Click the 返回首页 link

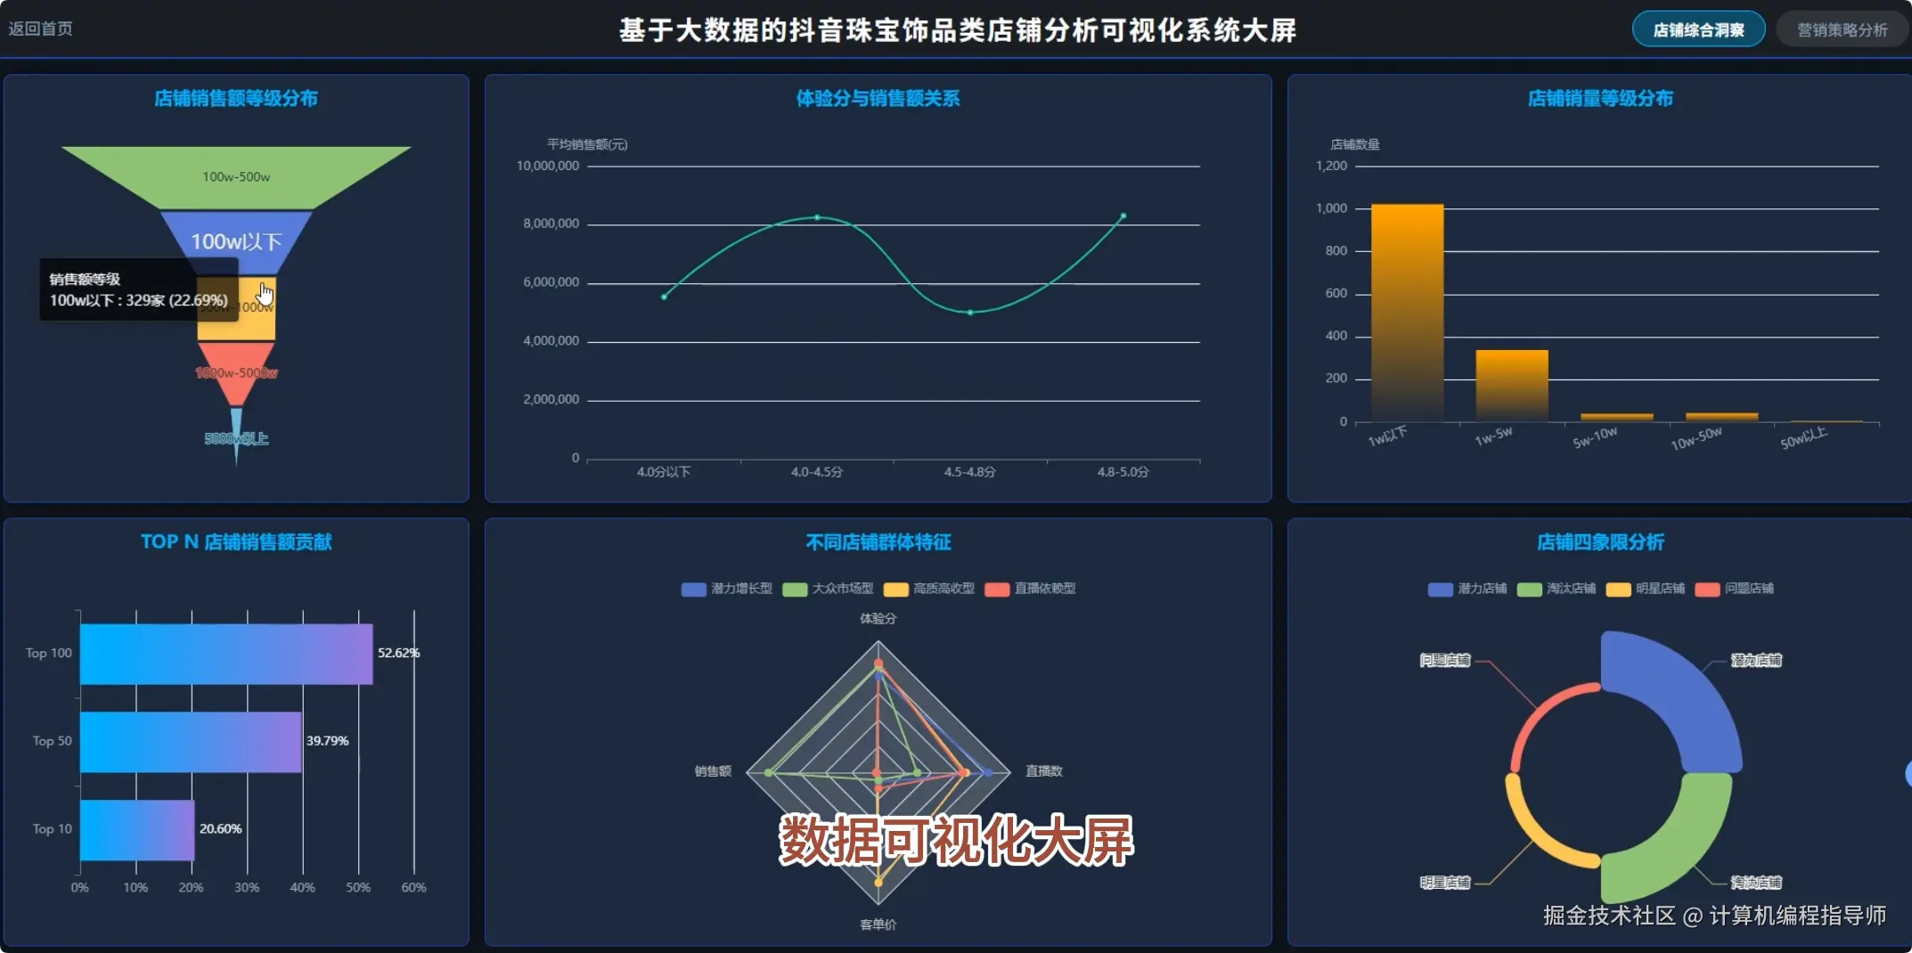(40, 29)
